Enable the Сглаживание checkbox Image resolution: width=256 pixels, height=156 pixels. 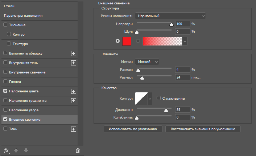pos(158,98)
